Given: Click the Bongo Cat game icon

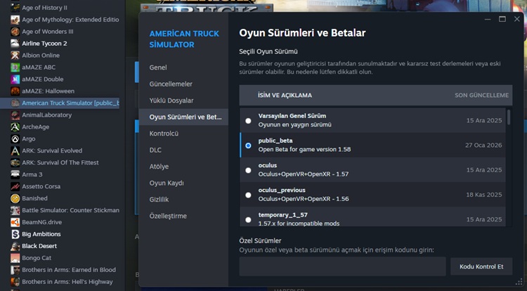Looking at the screenshot, I should (x=15, y=258).
